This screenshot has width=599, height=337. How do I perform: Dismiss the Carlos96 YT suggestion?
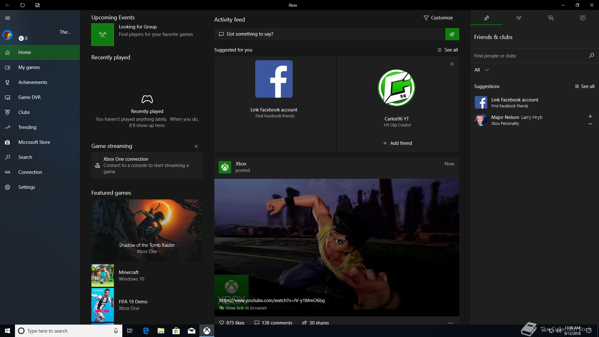(x=451, y=64)
